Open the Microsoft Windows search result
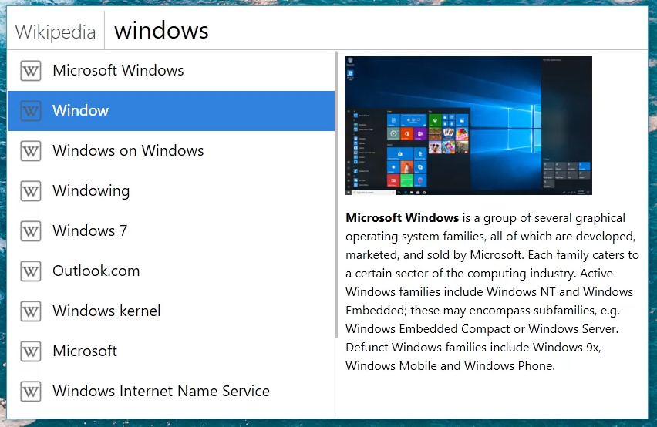 (x=171, y=71)
